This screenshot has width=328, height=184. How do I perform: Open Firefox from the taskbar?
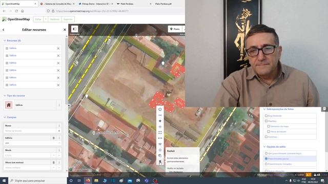click(x=88, y=180)
